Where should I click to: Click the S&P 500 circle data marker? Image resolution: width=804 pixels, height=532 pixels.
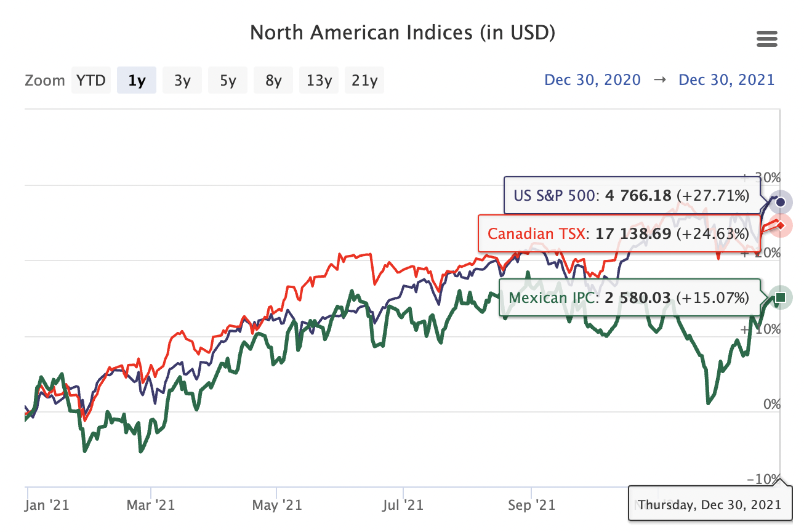pos(781,202)
